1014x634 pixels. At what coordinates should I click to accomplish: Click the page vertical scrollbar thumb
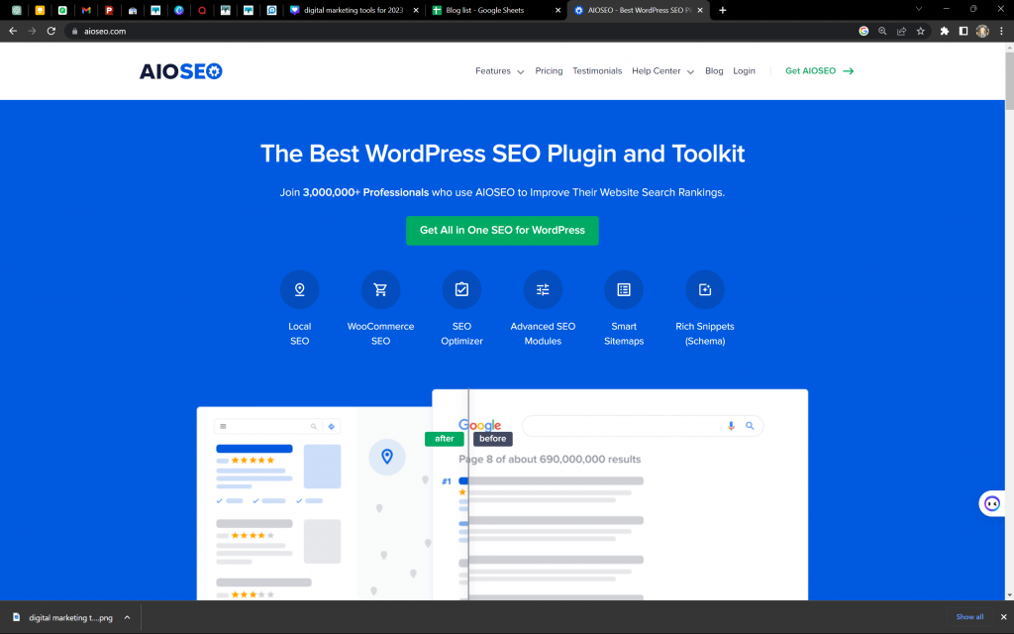click(1009, 81)
